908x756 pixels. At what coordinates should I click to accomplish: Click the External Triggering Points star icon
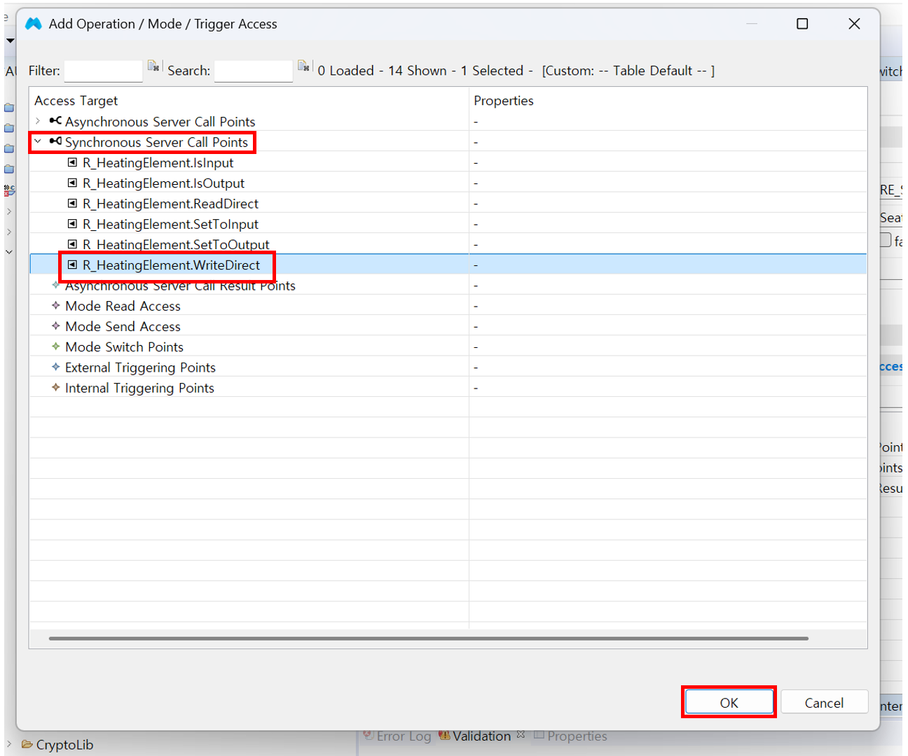coord(56,367)
